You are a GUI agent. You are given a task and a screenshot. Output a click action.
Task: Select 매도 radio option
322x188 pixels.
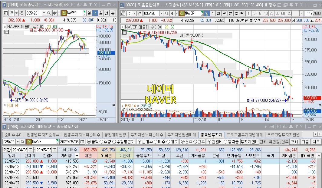(x=168, y=142)
